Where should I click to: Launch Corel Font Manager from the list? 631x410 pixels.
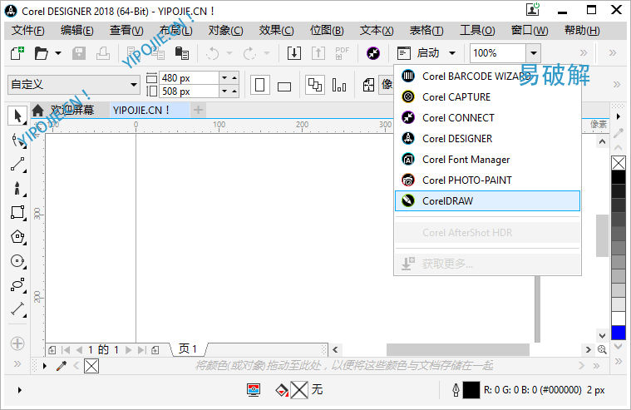tap(487, 160)
